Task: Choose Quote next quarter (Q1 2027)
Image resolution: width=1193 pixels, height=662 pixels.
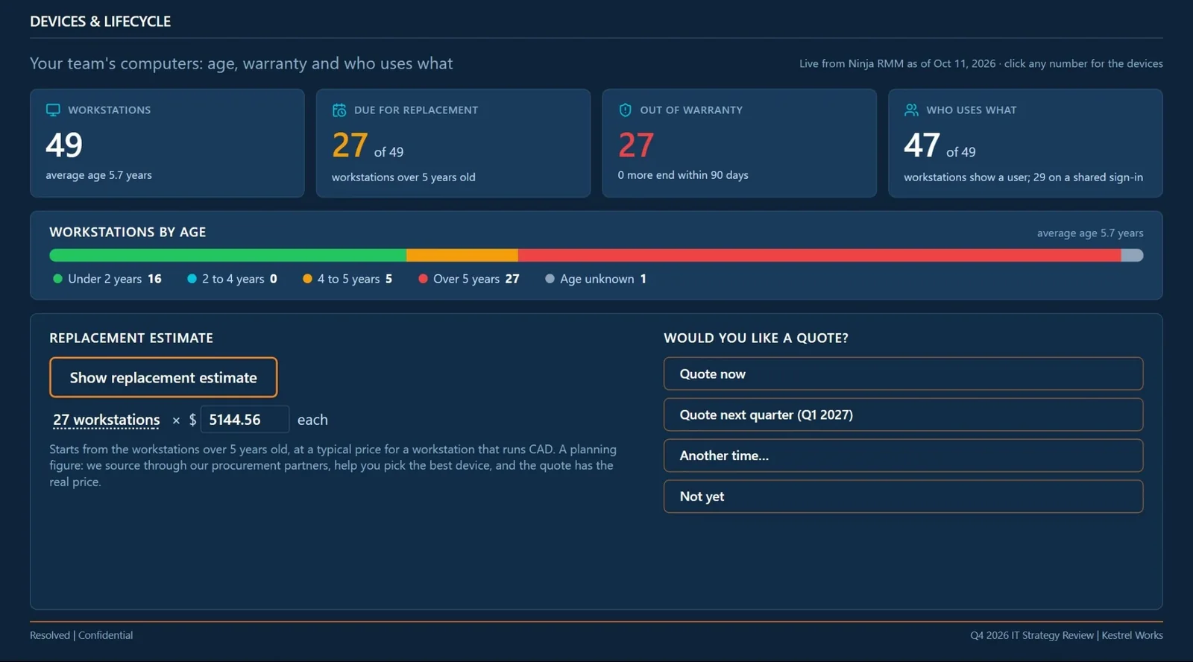Action: coord(903,414)
